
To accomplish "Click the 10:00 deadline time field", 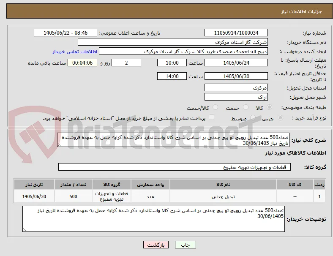I will coord(172,63).
